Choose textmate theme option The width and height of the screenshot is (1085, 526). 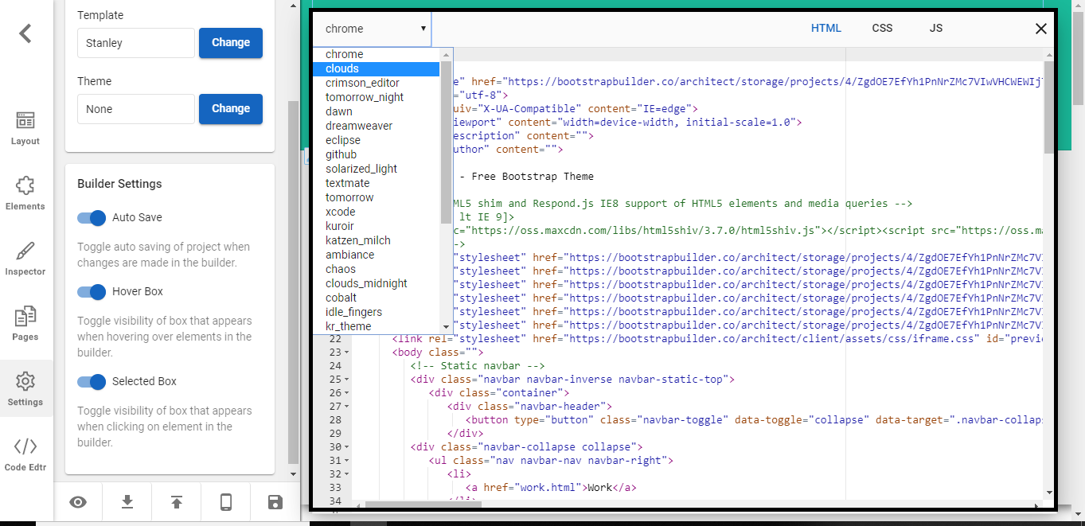tap(376, 183)
